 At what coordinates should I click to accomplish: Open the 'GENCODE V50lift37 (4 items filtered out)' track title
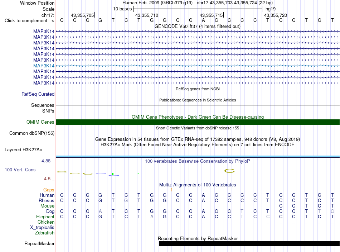tap(197, 26)
